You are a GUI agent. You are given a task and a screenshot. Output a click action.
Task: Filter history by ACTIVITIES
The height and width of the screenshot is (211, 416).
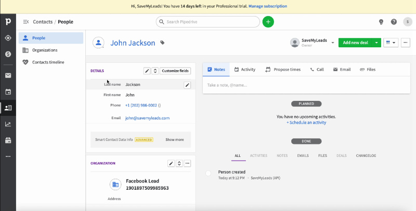[258, 156]
